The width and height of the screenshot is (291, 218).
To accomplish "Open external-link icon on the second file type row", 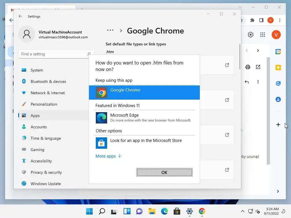I will pos(227,100).
